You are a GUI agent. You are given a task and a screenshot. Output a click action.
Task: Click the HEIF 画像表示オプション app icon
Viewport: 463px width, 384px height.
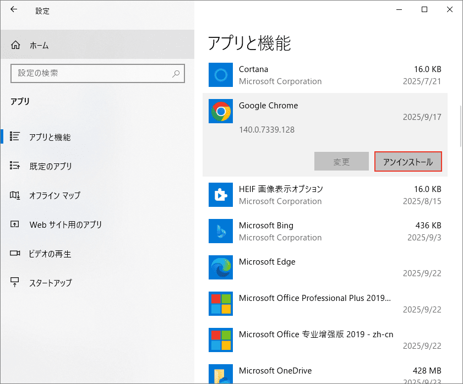221,195
